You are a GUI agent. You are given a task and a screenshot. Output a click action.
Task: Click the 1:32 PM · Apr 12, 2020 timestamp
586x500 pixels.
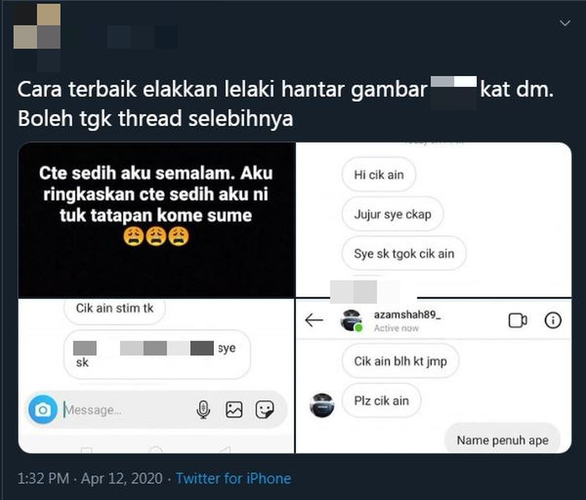click(x=90, y=478)
